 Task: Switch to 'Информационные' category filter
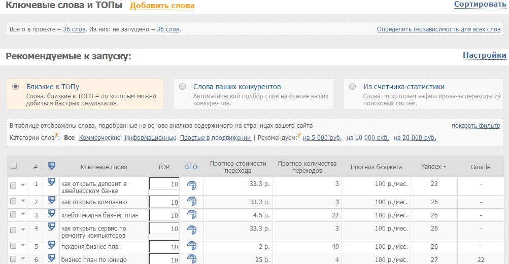coord(150,138)
